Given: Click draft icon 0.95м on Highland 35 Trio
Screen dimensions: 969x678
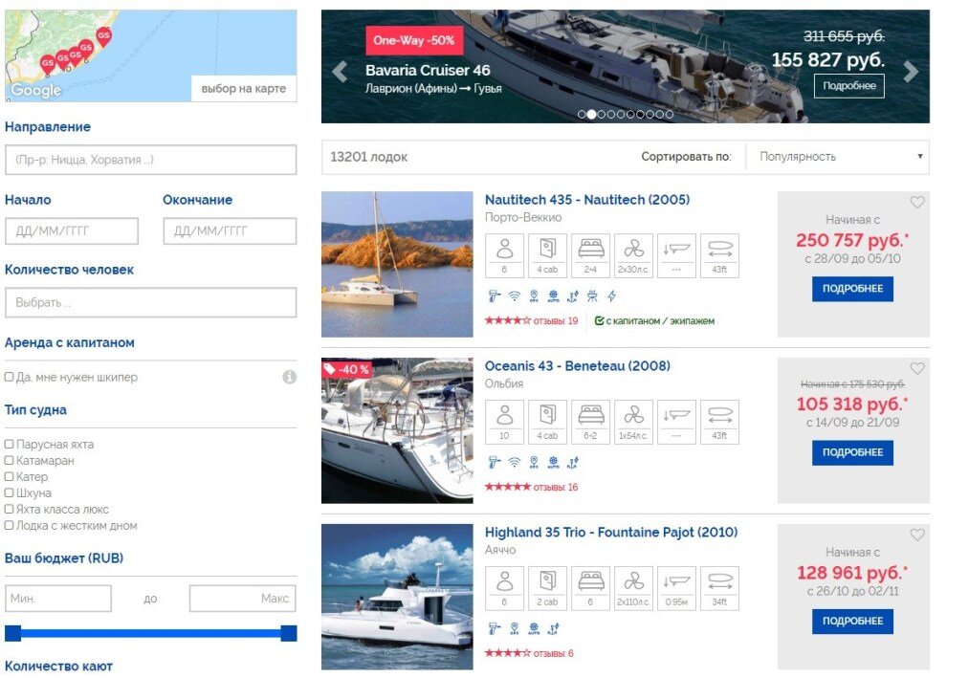Looking at the screenshot, I should tap(676, 588).
